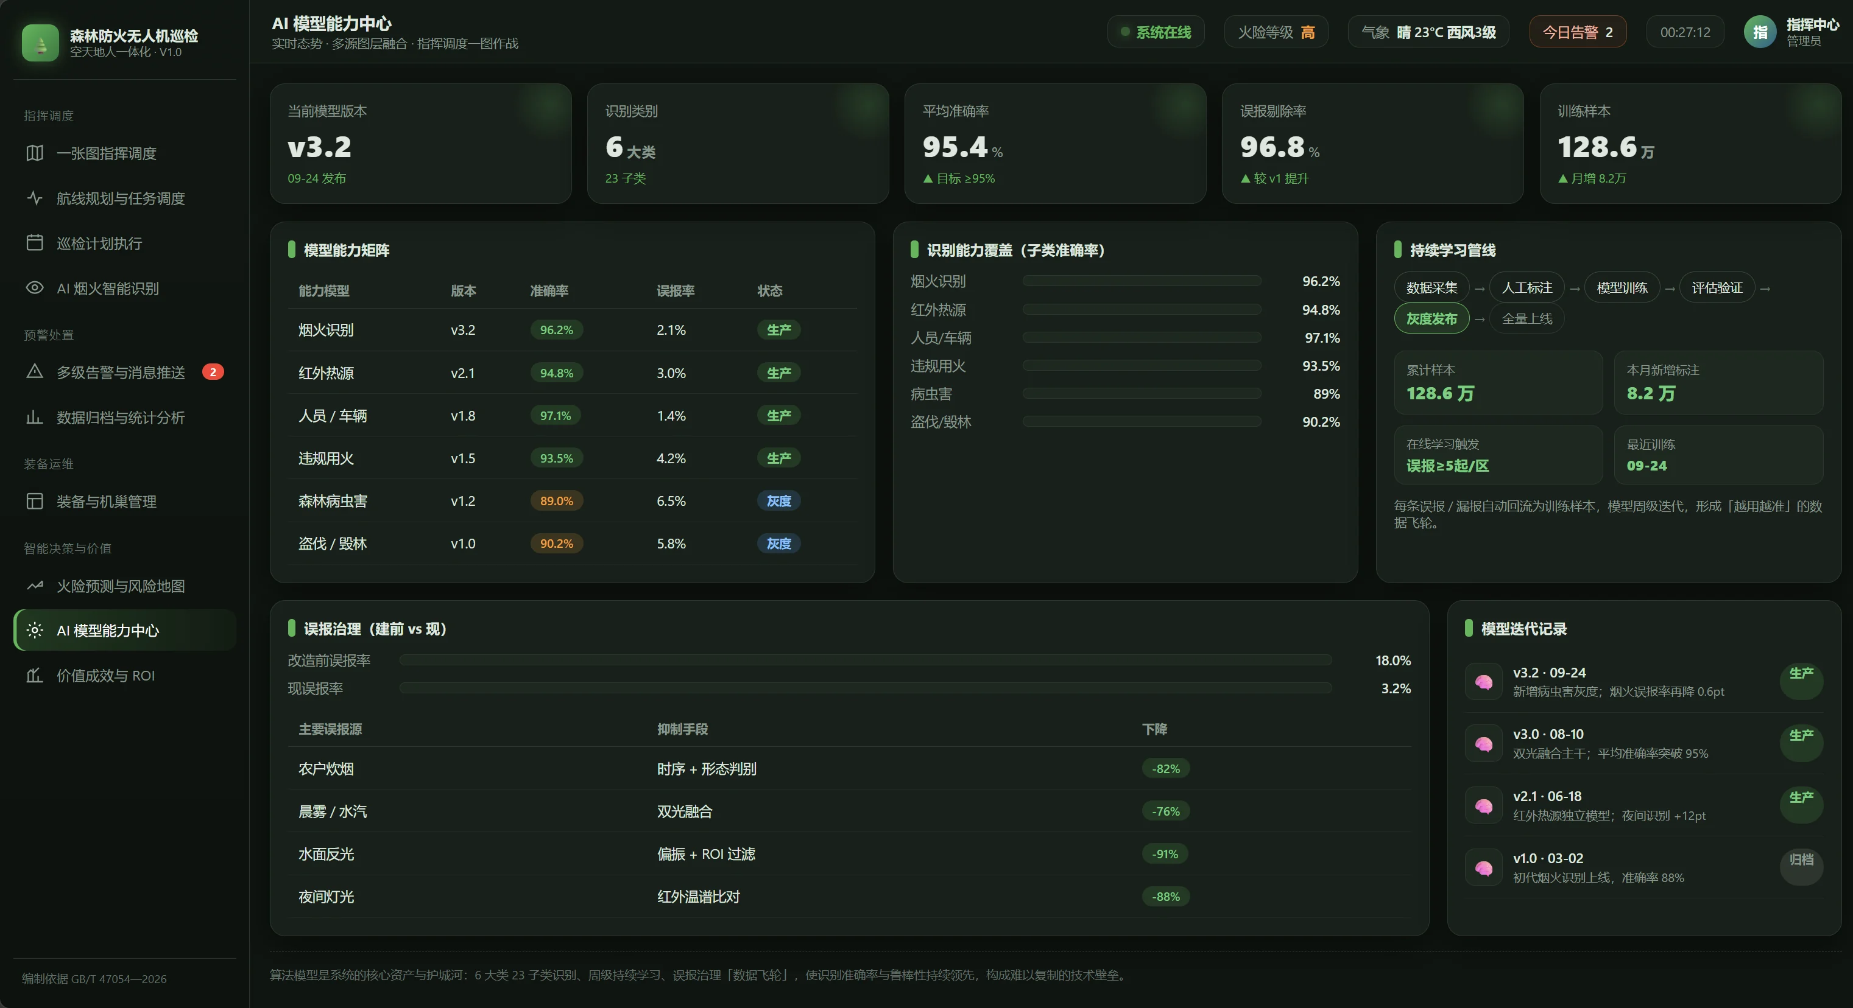
Task: Click the warning triangle icon beside 多级告警与消息推送
Action: pos(35,372)
